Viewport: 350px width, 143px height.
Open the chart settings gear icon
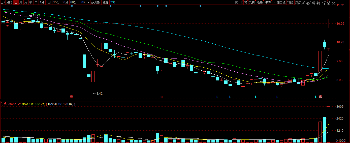tap(298, 3)
